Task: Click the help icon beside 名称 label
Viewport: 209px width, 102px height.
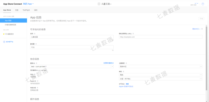Action: coord(35,34)
